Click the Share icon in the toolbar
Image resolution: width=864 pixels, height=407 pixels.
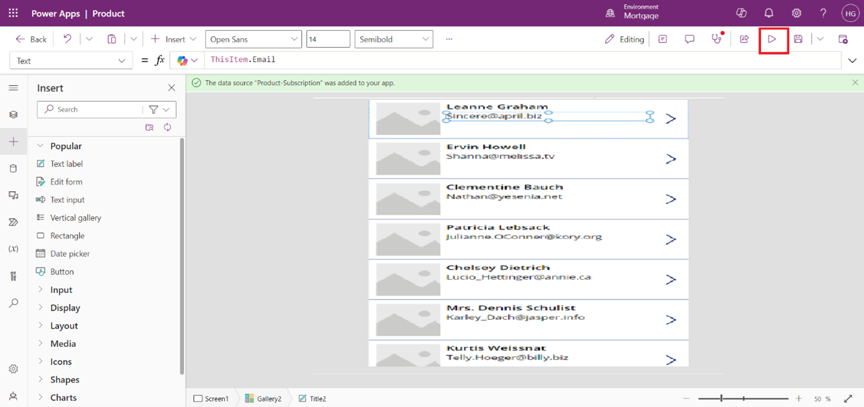click(744, 39)
